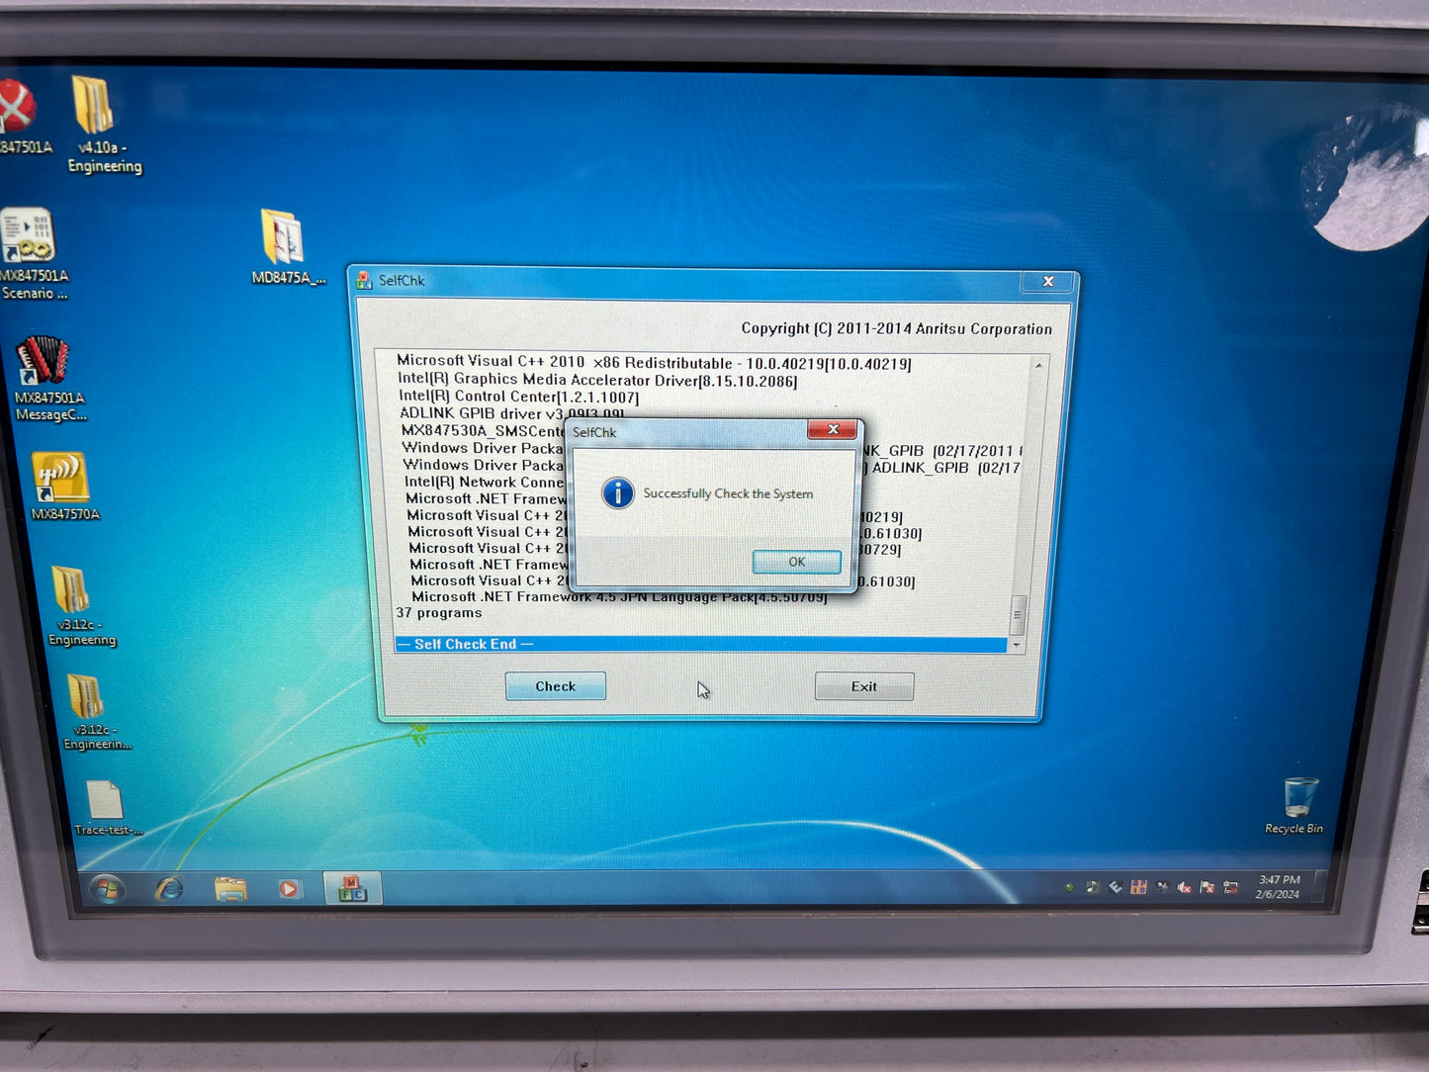Image resolution: width=1429 pixels, height=1072 pixels.
Task: Click the SelfChk app icon in the taskbar
Action: [352, 888]
